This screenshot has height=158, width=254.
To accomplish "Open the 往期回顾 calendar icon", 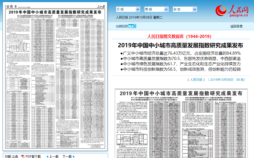I will (x=131, y=26).
